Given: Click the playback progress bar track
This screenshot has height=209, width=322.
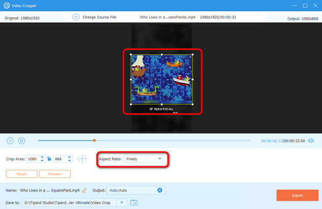Looking at the screenshot, I should click(x=144, y=140).
